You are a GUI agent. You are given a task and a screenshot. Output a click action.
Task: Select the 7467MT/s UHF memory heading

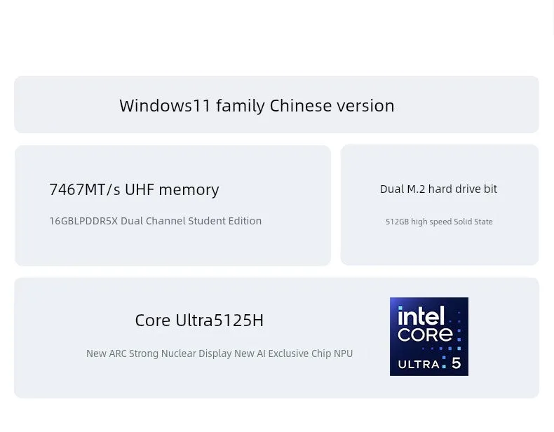(x=134, y=189)
